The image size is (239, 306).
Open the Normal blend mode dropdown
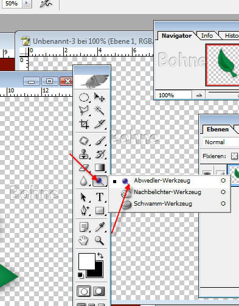tap(221, 142)
